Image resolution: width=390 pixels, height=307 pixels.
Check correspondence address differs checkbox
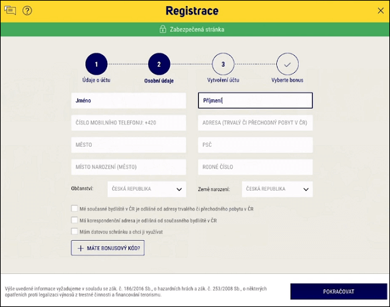pos(75,220)
